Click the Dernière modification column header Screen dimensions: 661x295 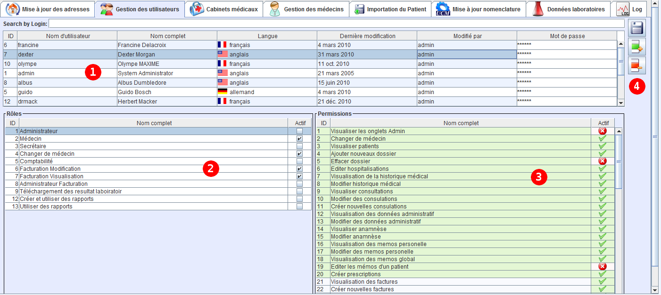tap(367, 36)
